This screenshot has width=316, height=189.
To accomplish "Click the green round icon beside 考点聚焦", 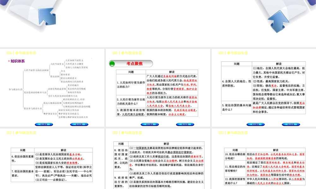I will coord(112,64).
